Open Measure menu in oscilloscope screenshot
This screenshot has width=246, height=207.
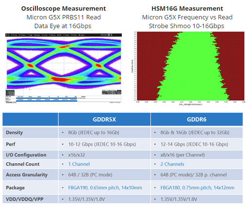click(52, 35)
